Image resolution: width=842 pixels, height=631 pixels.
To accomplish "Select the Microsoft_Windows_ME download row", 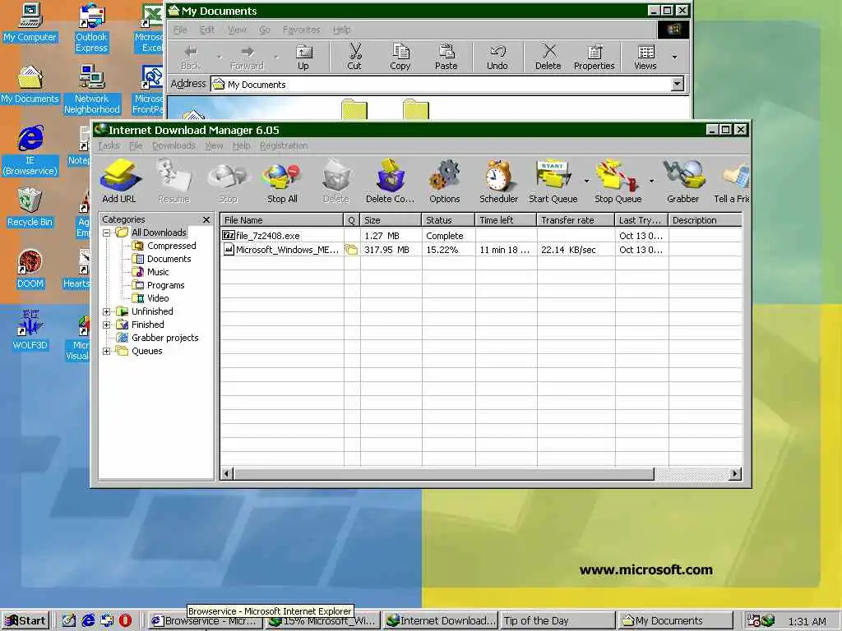I will click(x=481, y=250).
